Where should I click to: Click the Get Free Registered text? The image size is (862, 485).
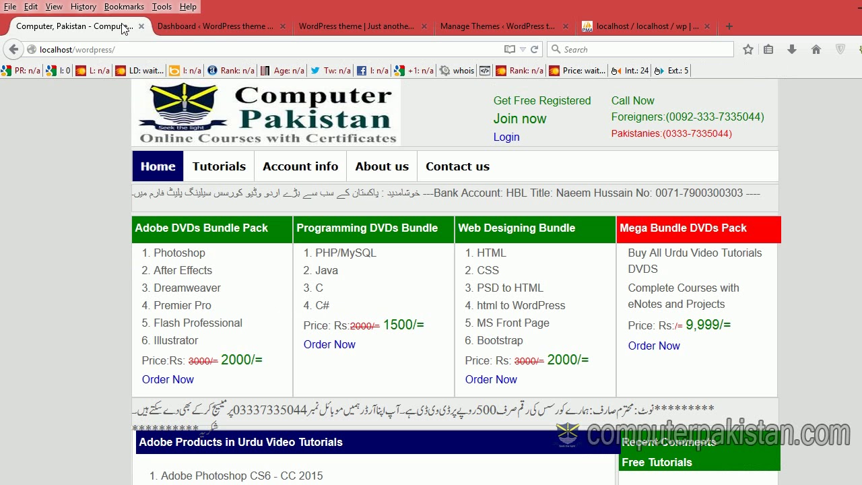[x=542, y=100]
